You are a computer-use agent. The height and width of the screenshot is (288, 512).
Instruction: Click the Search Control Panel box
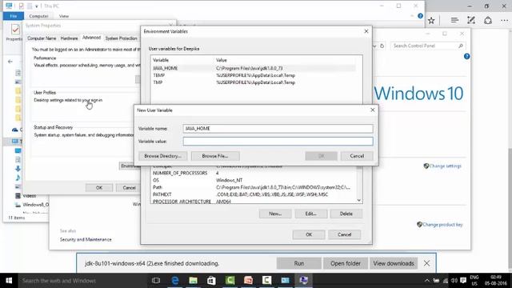[x=428, y=46]
